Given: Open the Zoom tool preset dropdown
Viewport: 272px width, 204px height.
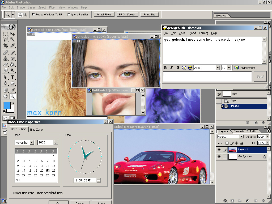Looking at the screenshot, I should [x=13, y=15].
